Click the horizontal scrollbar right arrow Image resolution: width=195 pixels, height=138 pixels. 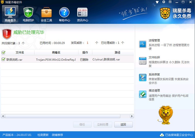[132, 116]
